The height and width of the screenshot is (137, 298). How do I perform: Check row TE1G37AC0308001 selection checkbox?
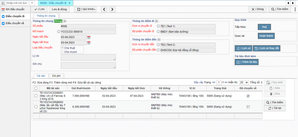click(x=36, y=96)
